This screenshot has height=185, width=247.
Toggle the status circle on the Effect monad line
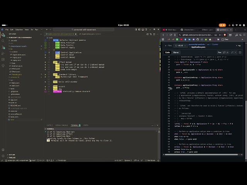tap(46, 62)
